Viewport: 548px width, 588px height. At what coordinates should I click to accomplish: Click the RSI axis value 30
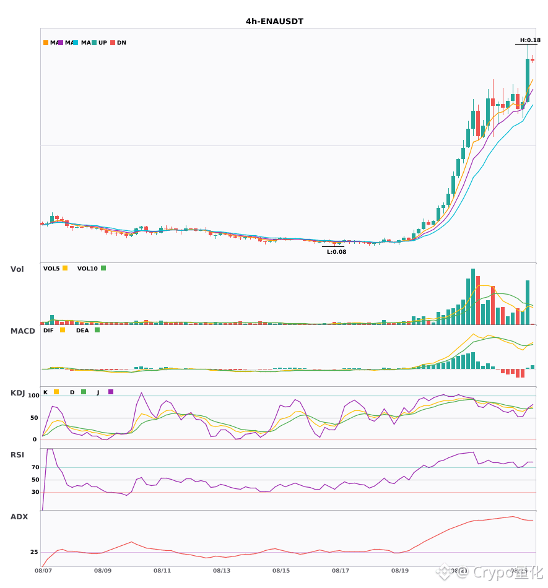[x=36, y=492]
